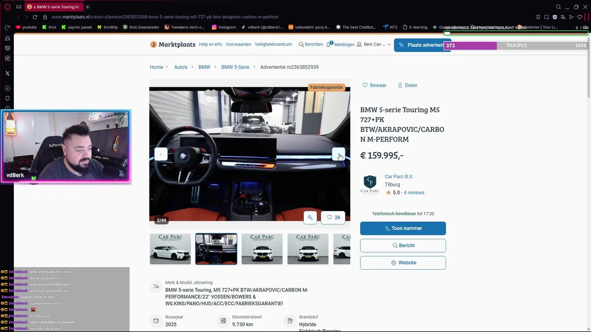The image size is (591, 332).
Task: Share the ad with Delen
Action: click(408, 85)
